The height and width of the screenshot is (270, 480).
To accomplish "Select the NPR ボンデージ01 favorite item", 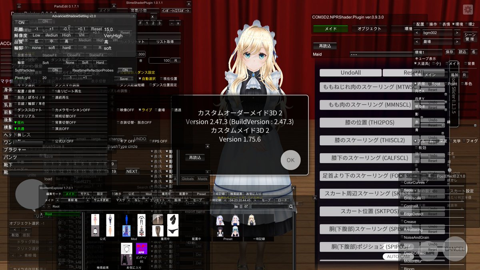I will pos(142,253).
